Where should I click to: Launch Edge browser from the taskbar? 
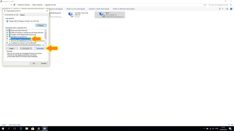21,129
